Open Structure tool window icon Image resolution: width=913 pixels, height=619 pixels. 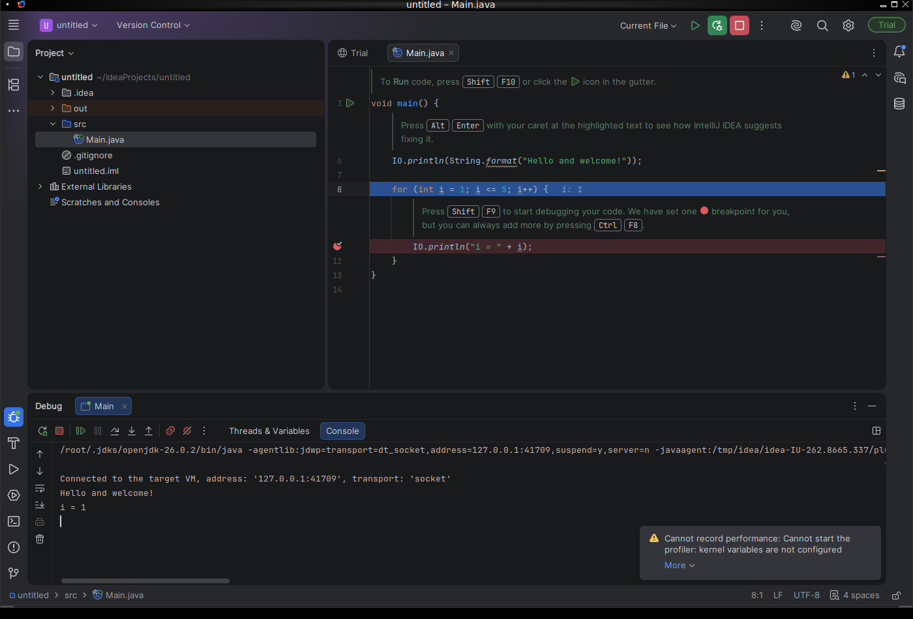tap(14, 85)
